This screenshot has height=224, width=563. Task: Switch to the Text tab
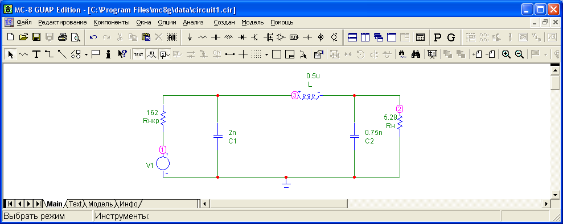75,204
